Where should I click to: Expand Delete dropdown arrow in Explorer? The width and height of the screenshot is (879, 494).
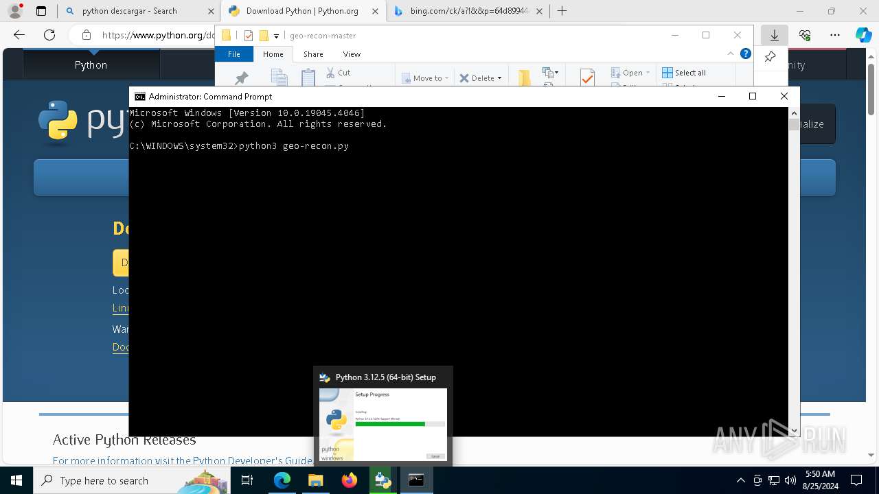point(499,78)
